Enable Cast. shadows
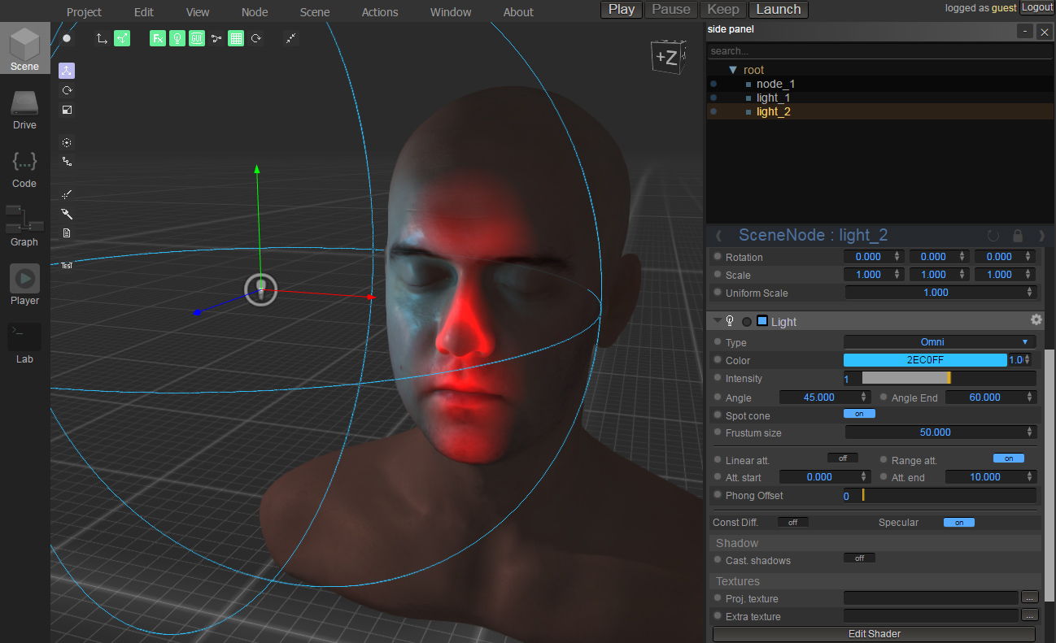 click(x=859, y=558)
